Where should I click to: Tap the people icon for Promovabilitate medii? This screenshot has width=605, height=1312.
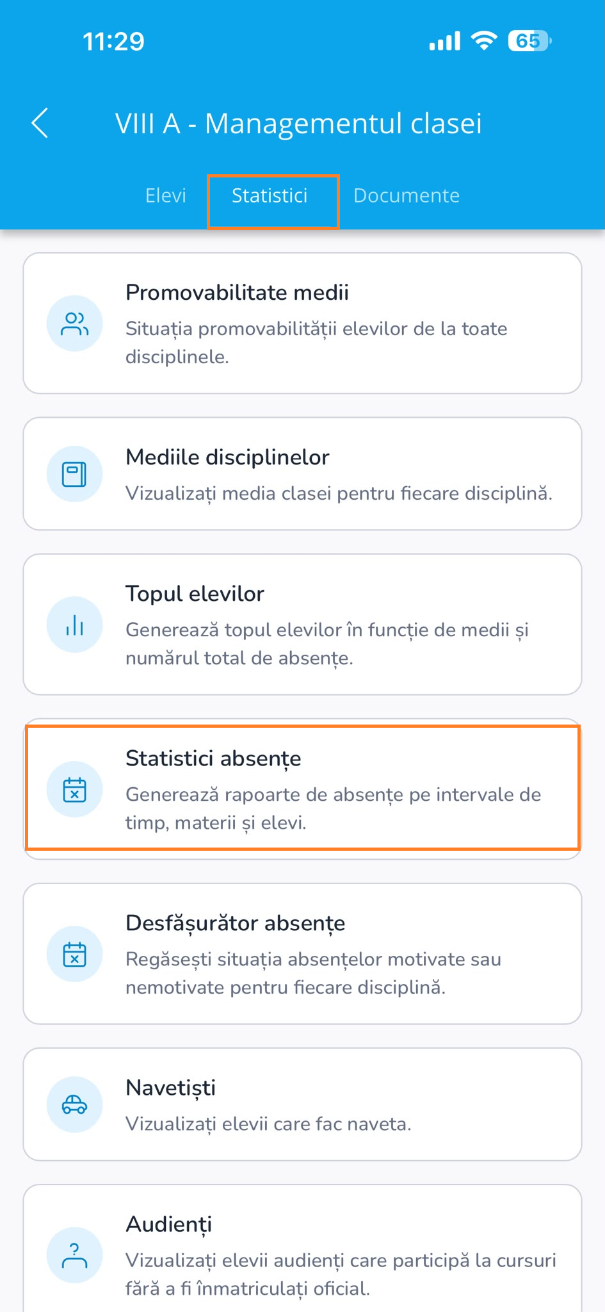[75, 324]
